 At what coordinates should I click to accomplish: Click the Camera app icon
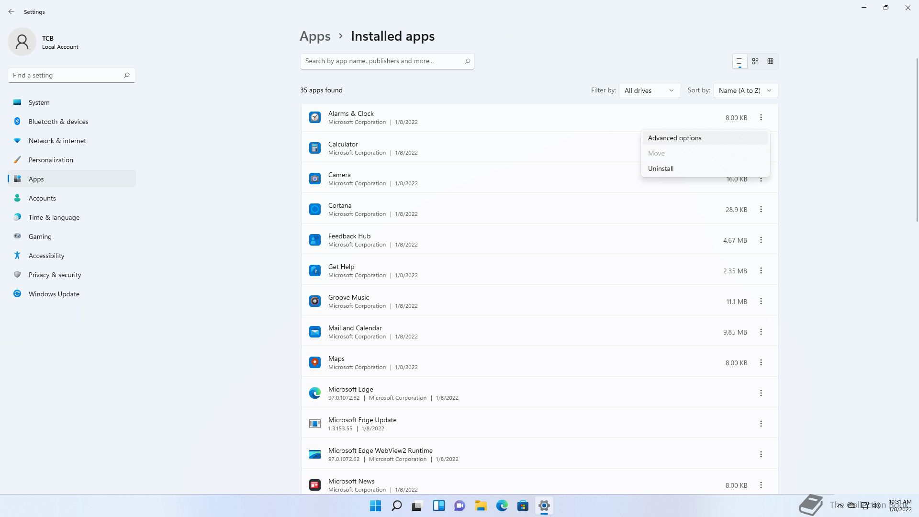tap(315, 179)
